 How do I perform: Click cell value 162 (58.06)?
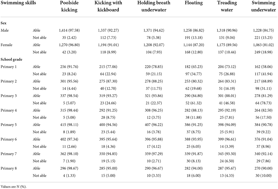263,67
